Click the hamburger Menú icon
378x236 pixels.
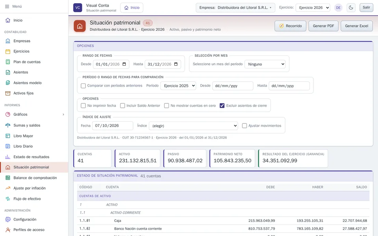[7, 7]
